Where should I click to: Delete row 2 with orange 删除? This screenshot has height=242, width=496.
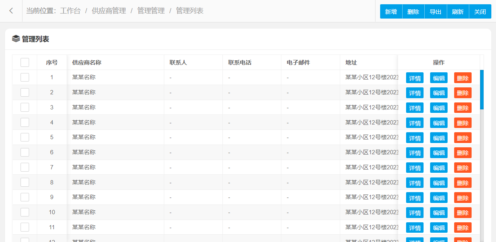pyautogui.click(x=463, y=93)
